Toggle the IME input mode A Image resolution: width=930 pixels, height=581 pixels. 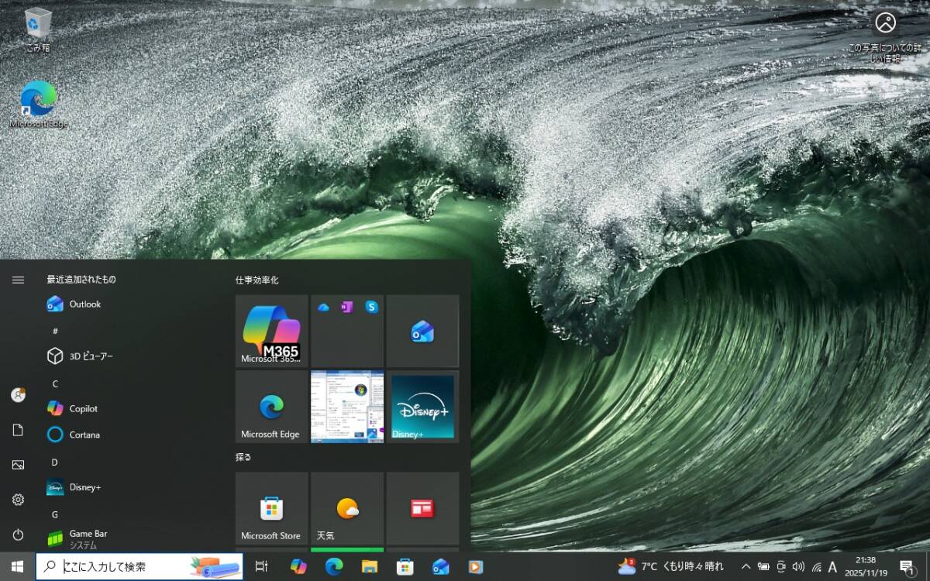(832, 566)
